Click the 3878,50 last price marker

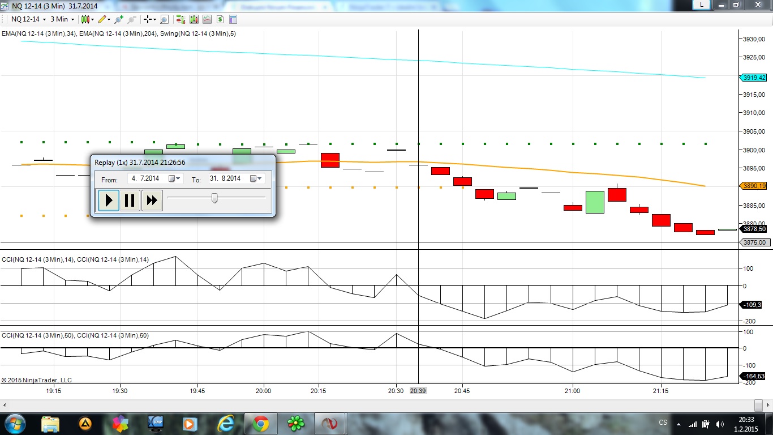pyautogui.click(x=754, y=229)
